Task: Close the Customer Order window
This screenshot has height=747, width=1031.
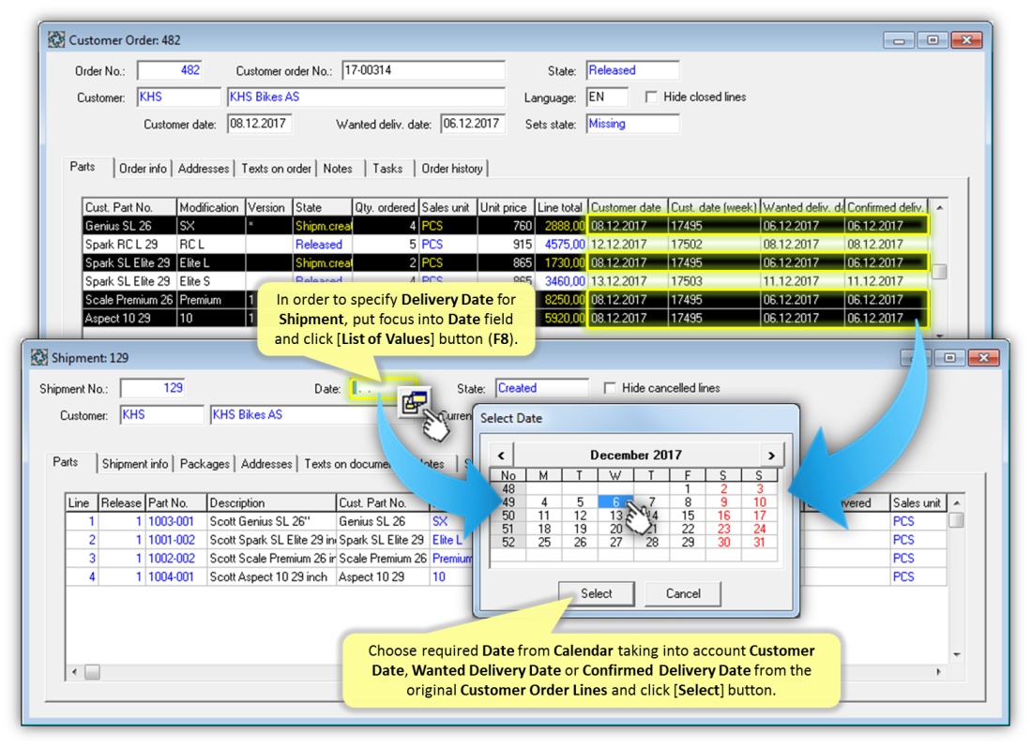Action: coord(966,40)
